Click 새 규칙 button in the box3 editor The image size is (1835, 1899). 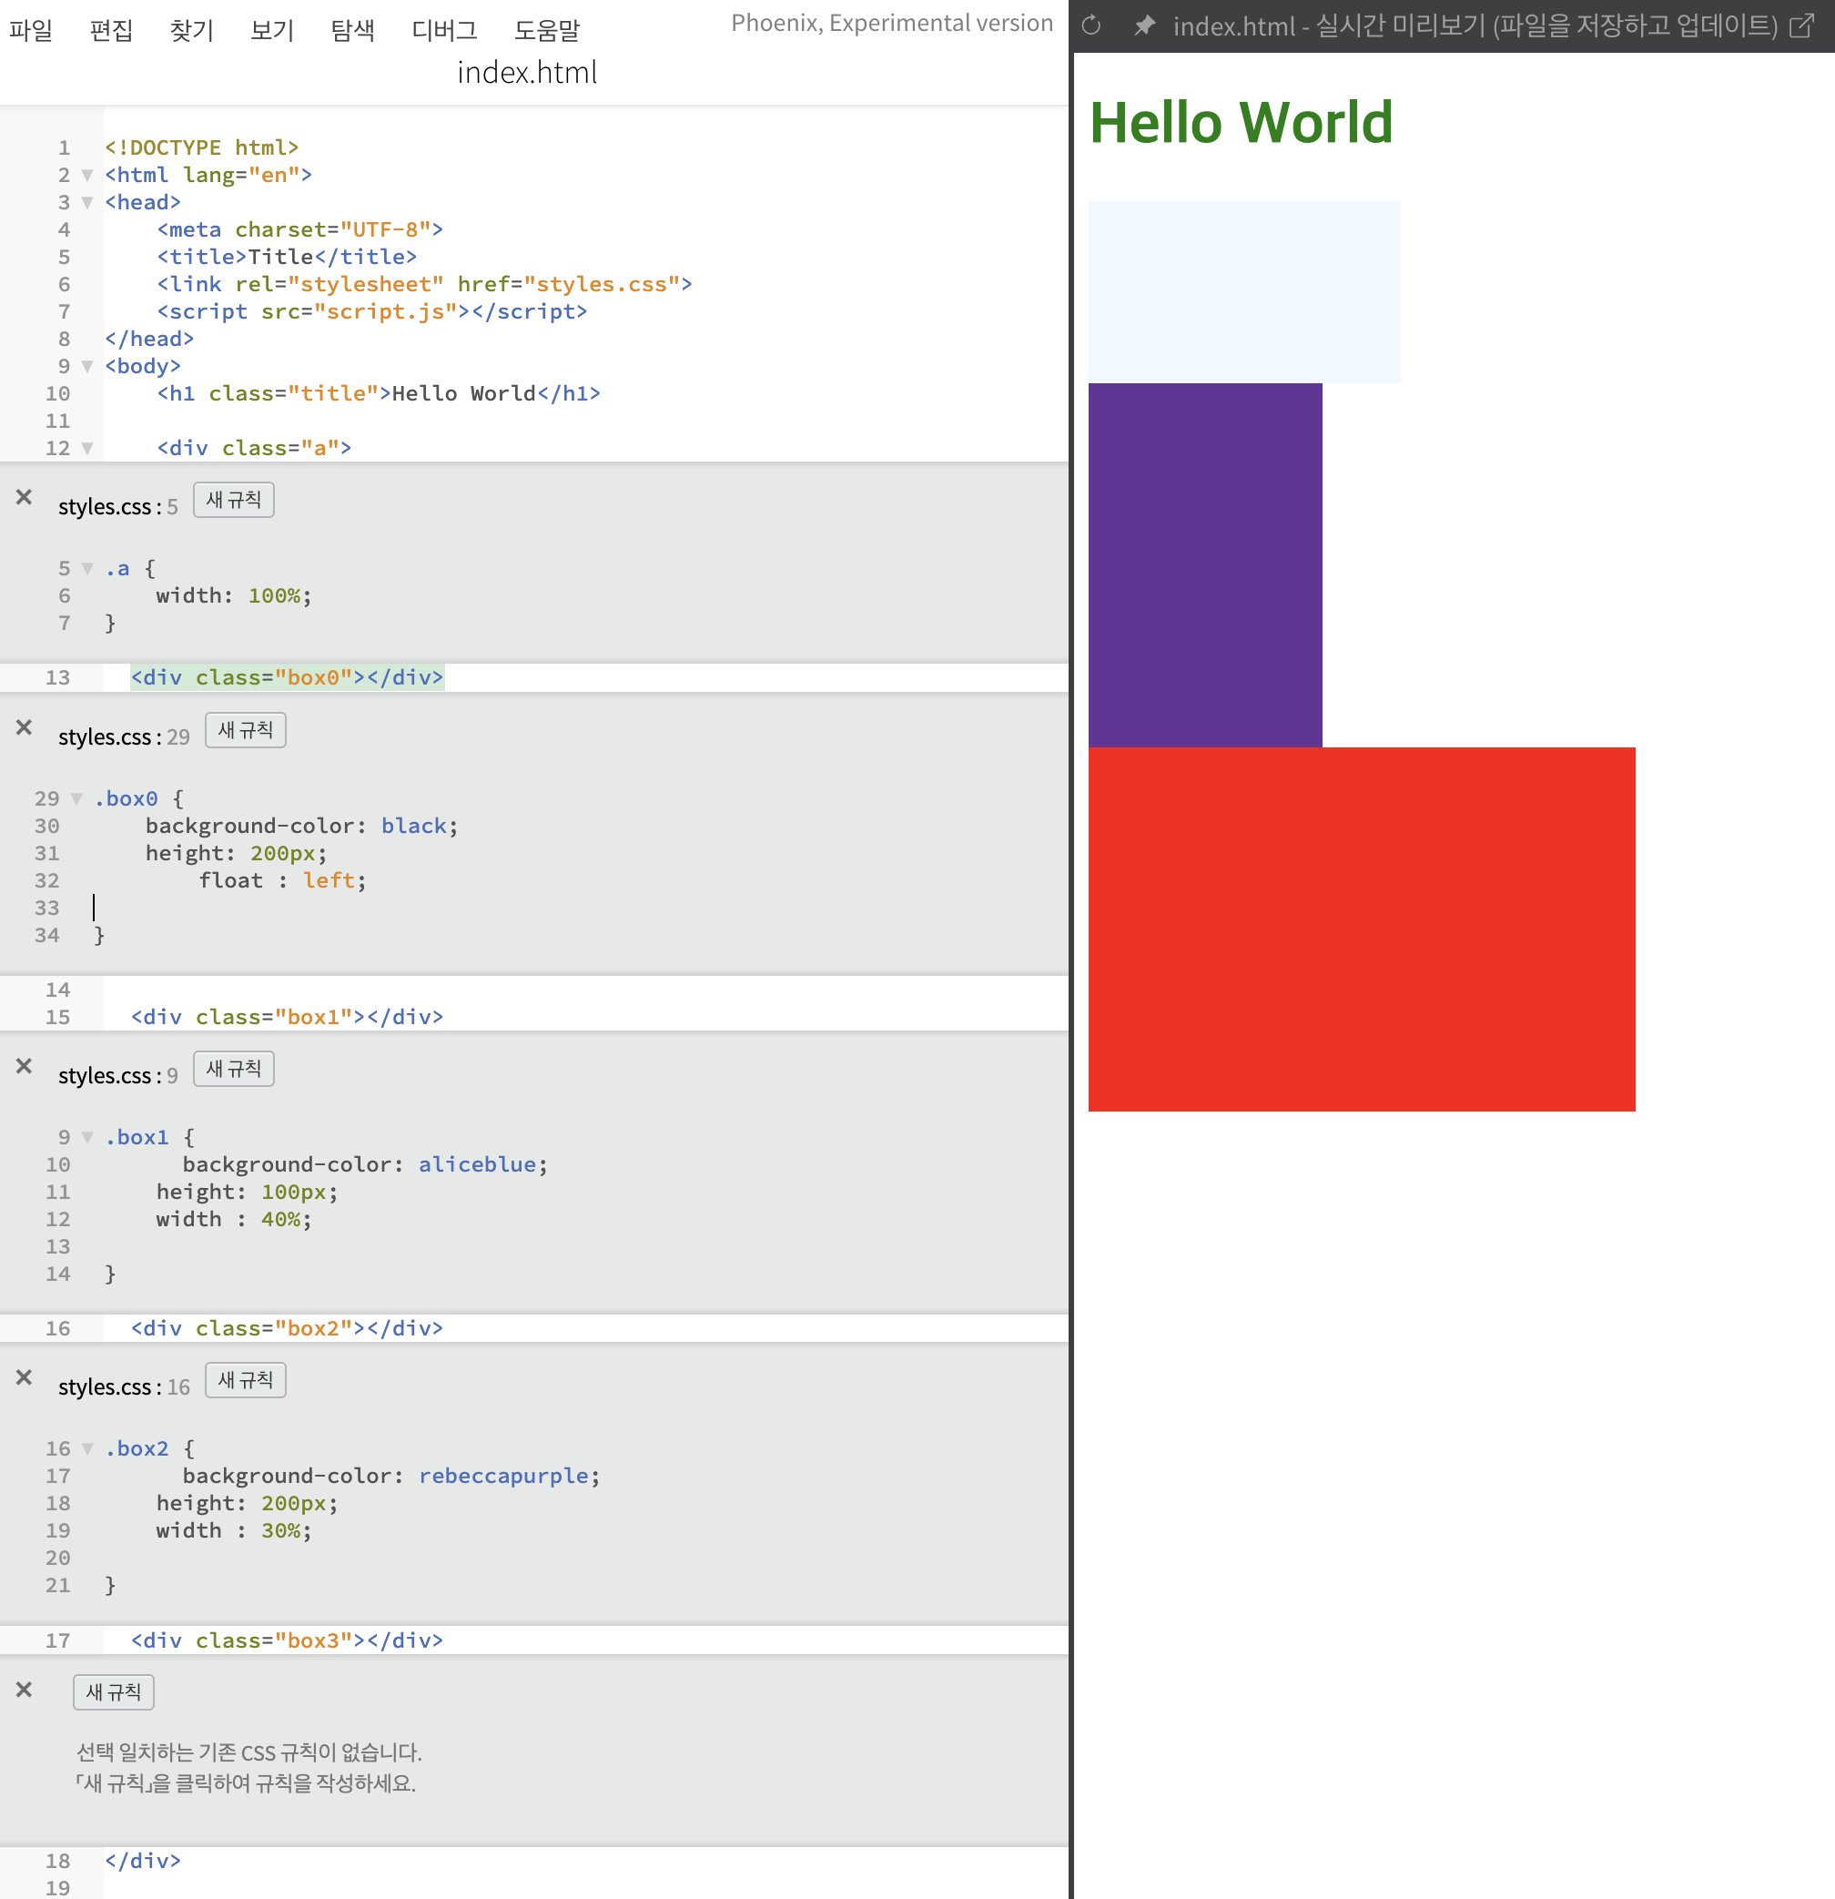click(x=114, y=1692)
